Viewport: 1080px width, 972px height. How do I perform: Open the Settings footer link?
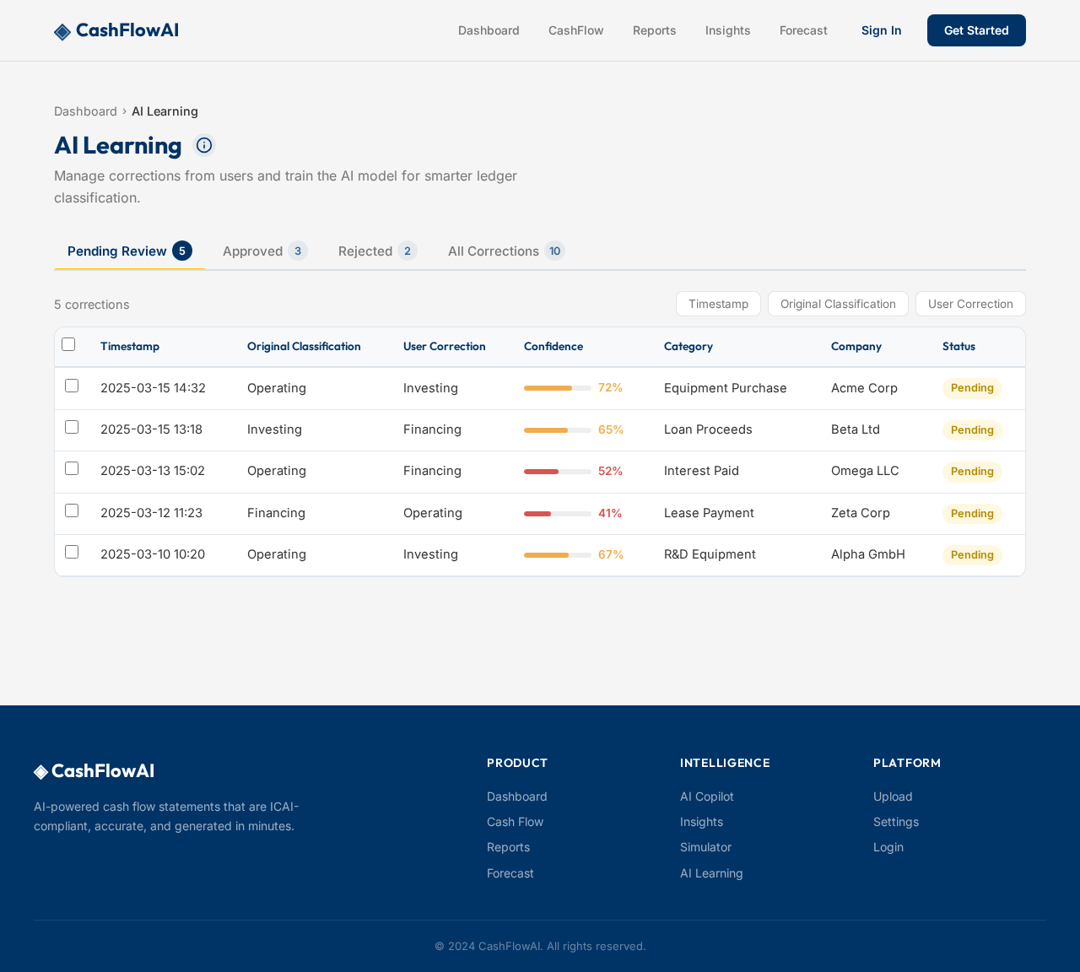tap(896, 822)
